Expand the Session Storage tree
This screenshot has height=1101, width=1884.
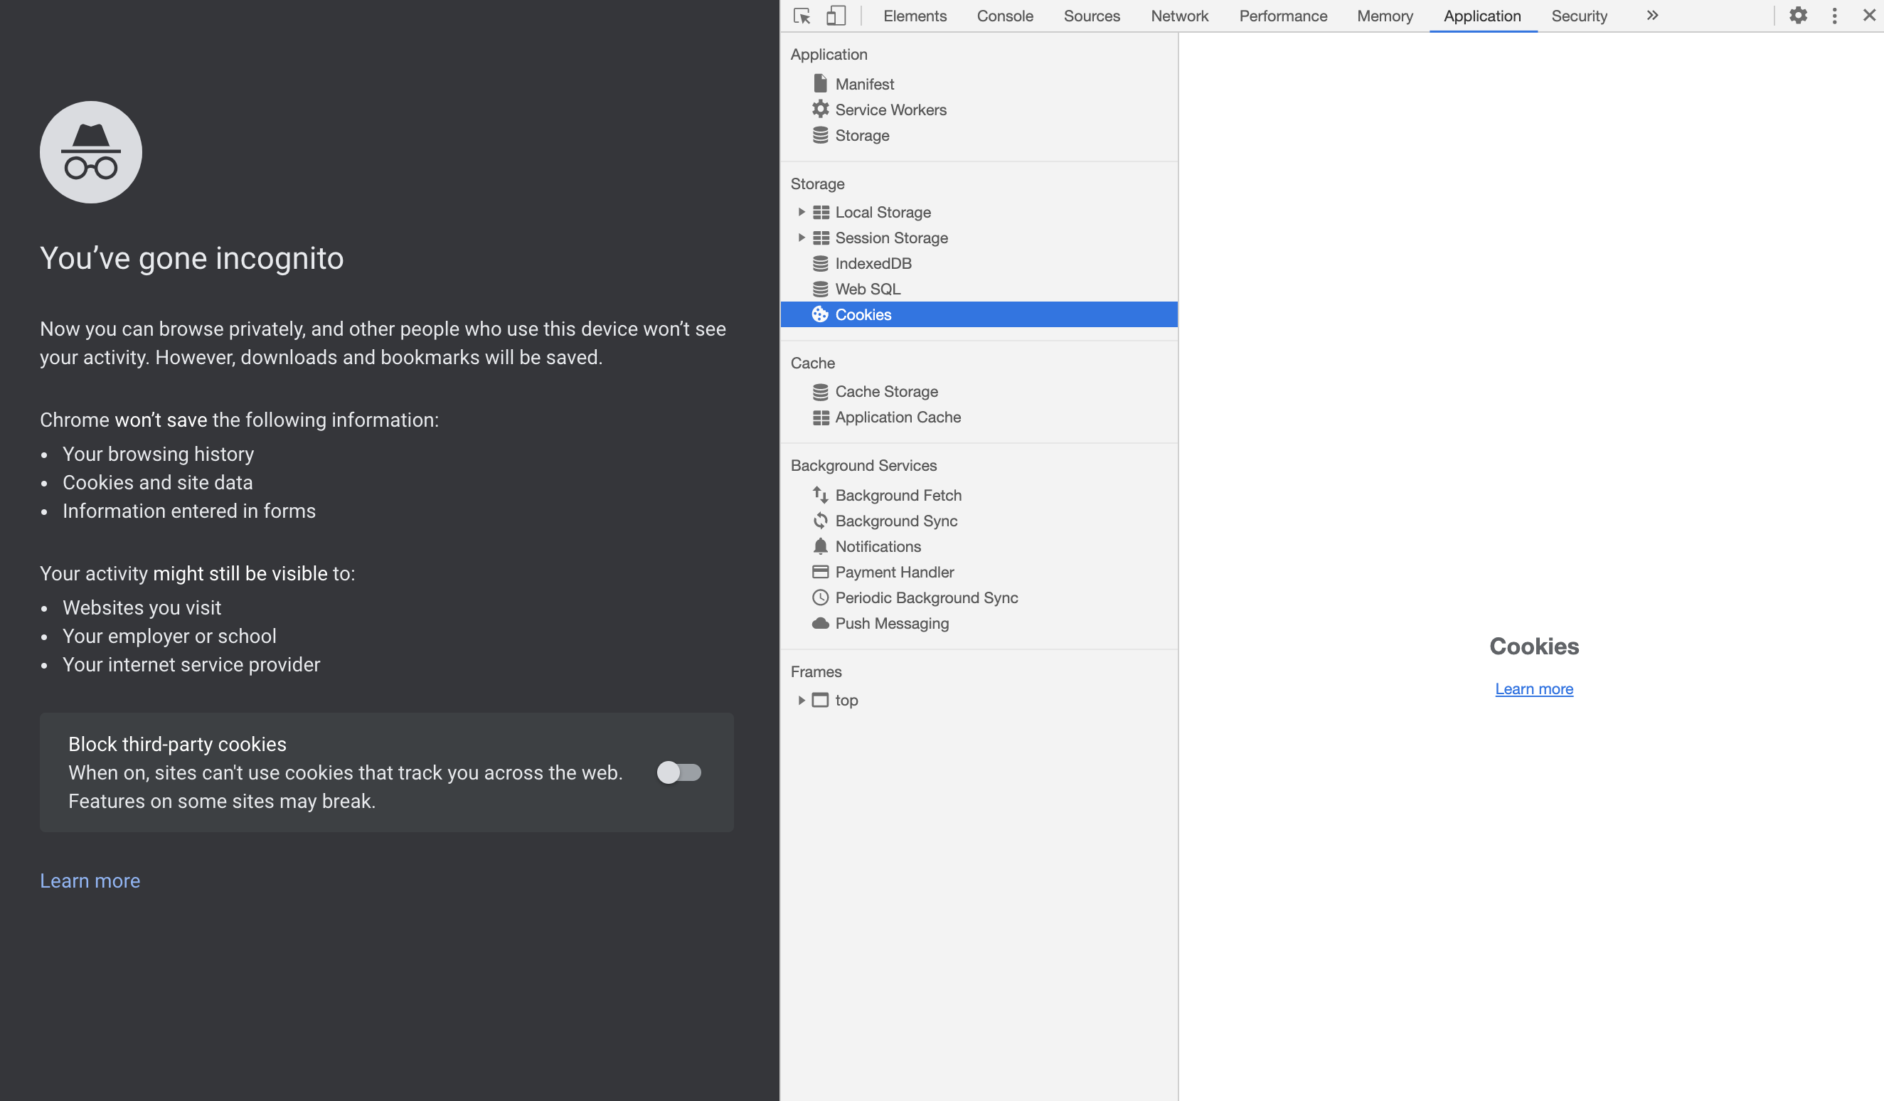pyautogui.click(x=801, y=238)
